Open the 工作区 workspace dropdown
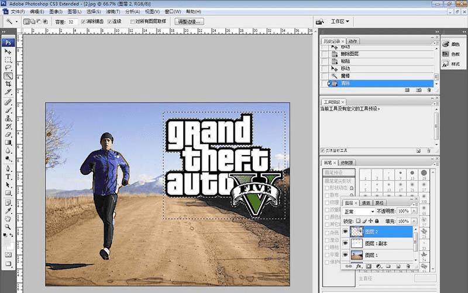 340,22
